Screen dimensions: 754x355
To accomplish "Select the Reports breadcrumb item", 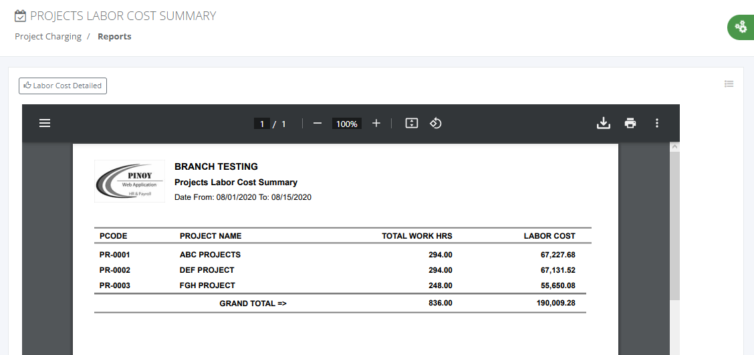I will [x=114, y=37].
